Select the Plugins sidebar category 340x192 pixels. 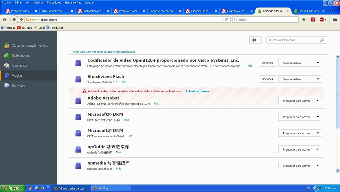pos(28,75)
